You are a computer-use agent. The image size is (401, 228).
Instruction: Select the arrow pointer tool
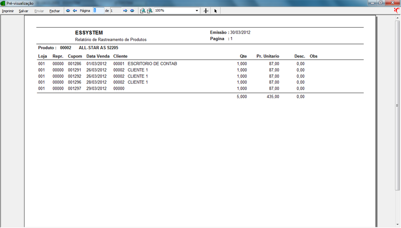click(x=216, y=11)
